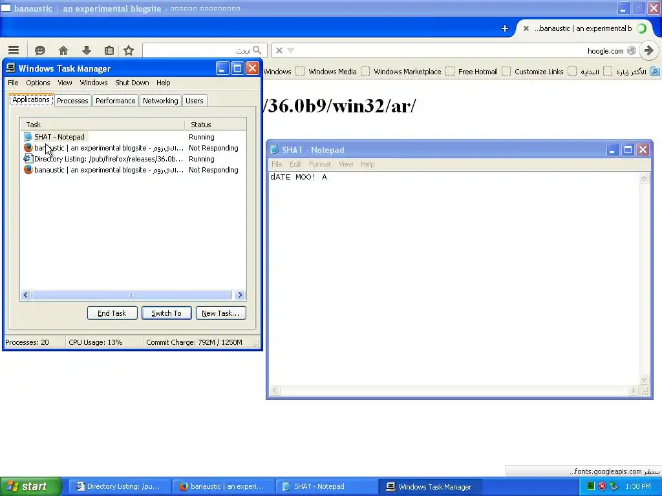Screen dimensions: 662x496
Task: Switch to banaustic Firefox taskbar button
Action: pos(223,487)
